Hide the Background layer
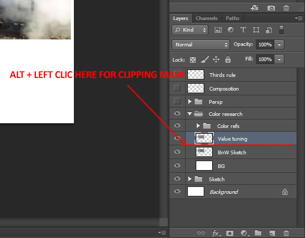 point(177,191)
